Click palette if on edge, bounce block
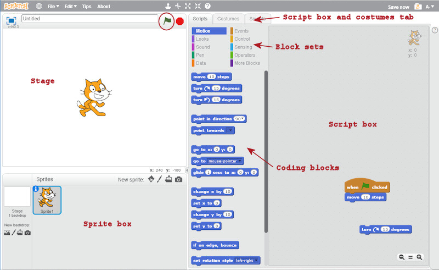Viewport: 439px width, 270px height. (x=215, y=245)
